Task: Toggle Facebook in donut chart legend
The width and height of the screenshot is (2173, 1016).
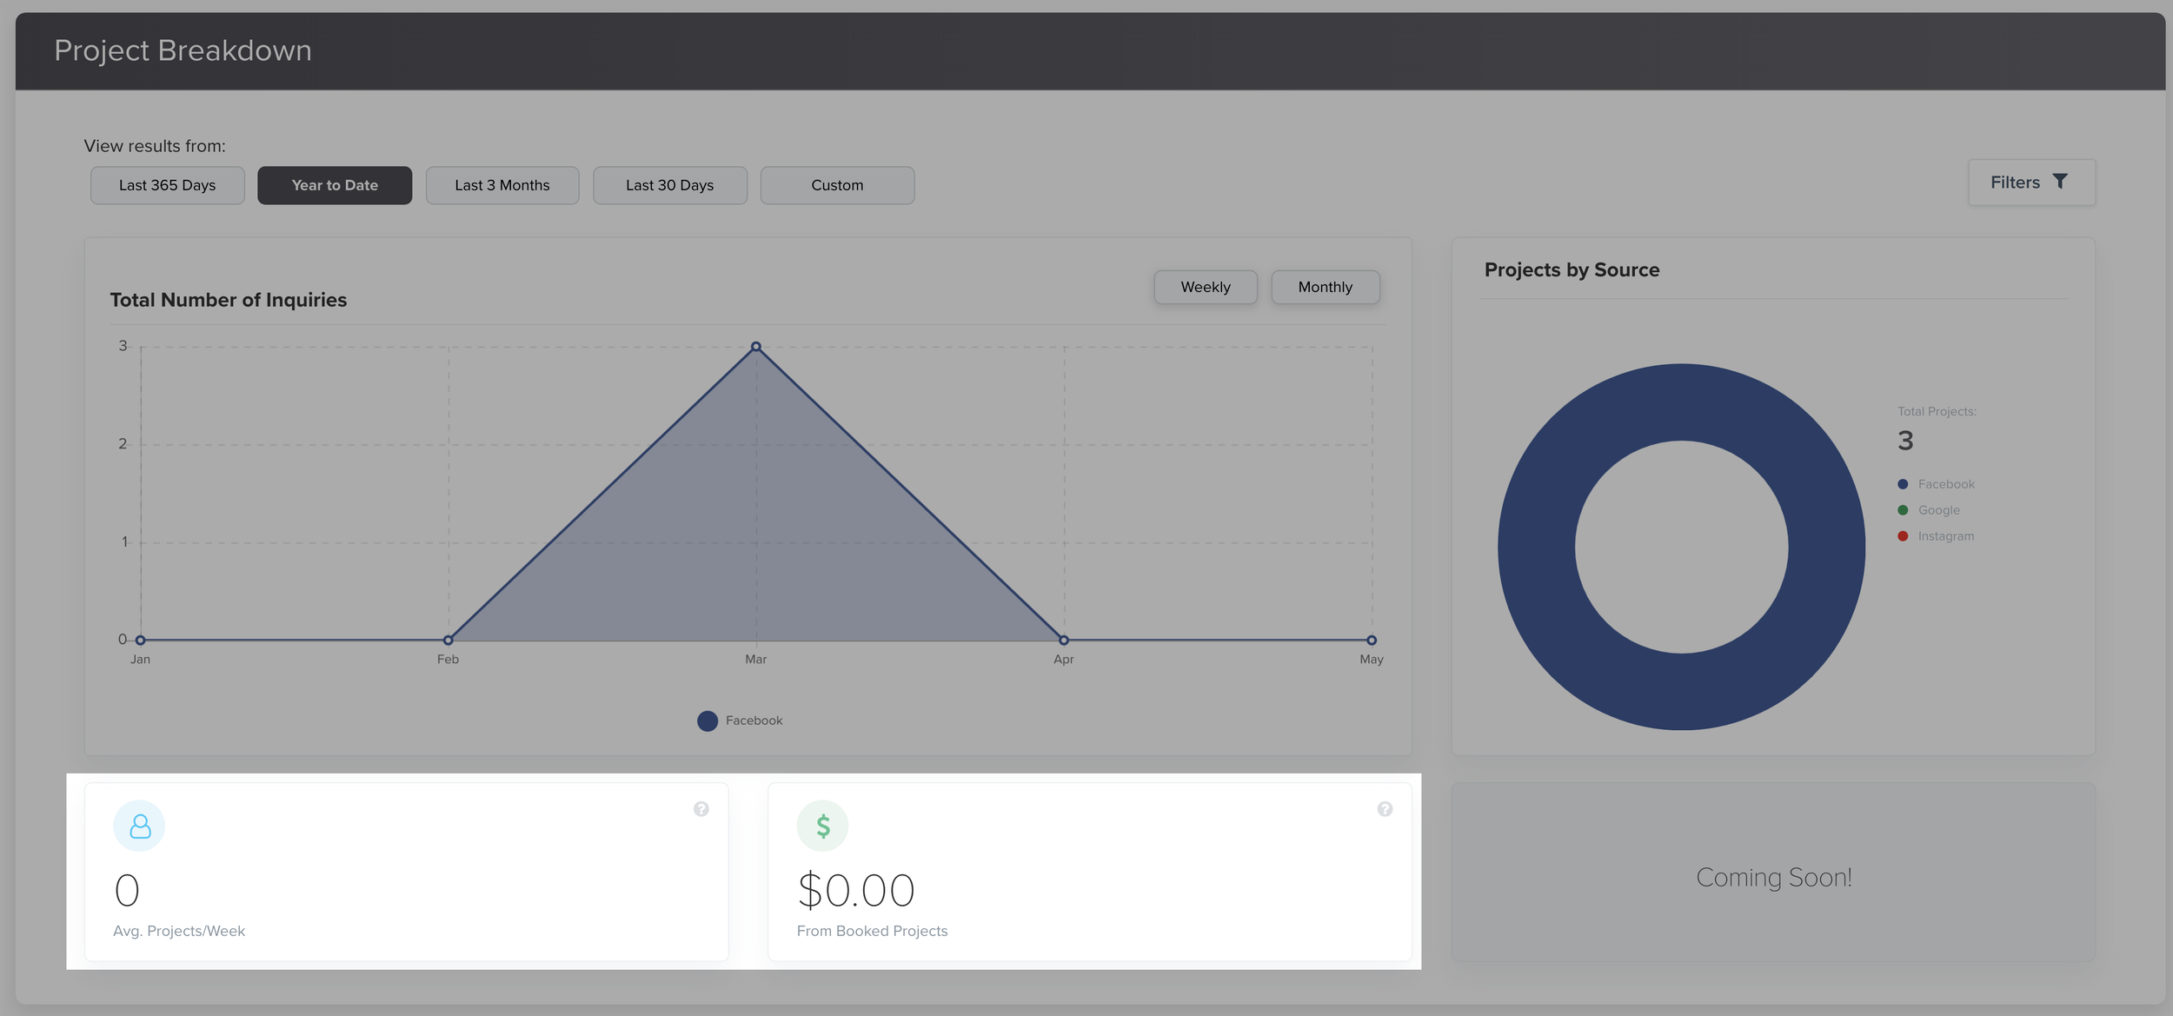Action: tap(1937, 484)
